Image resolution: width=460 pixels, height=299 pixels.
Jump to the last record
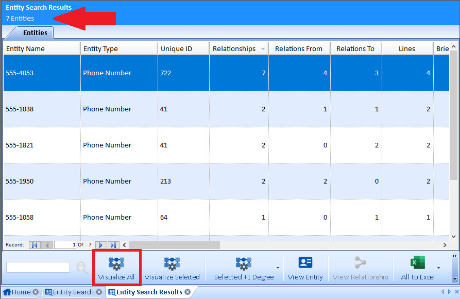click(113, 245)
